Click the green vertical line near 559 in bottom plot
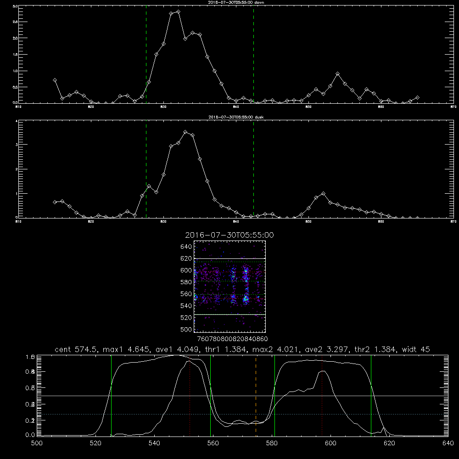The height and width of the screenshot is (459, 459). coord(211,395)
